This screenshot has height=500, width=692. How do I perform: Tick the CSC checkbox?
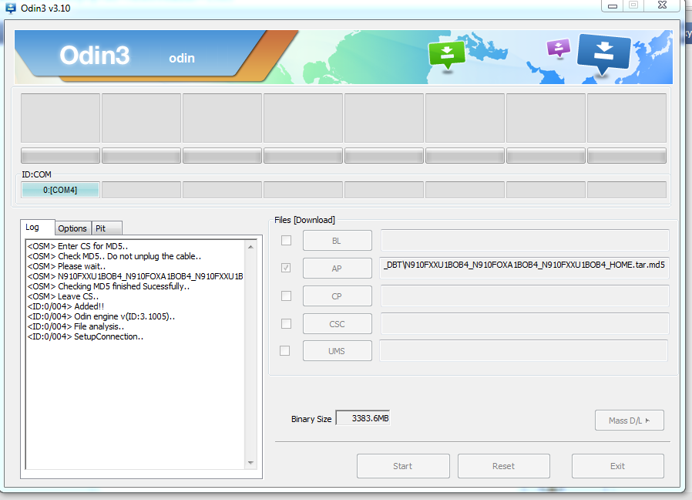click(x=287, y=323)
